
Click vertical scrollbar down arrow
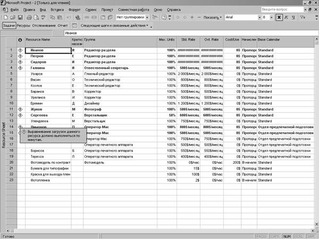pyautogui.click(x=316, y=224)
